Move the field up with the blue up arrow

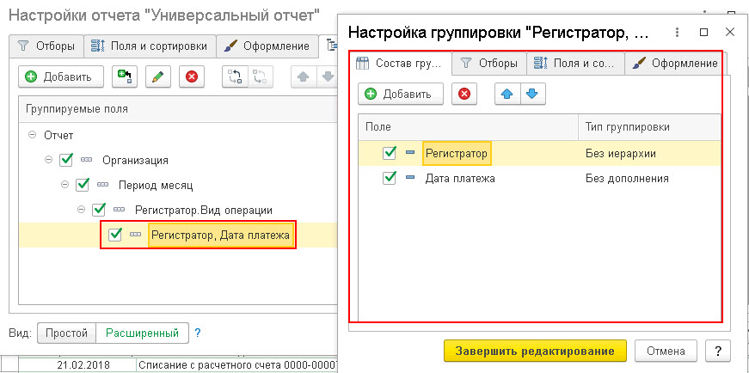(x=506, y=94)
